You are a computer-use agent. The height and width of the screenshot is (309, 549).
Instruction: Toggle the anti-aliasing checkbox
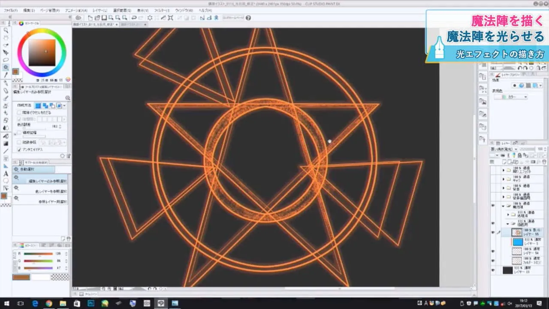click(x=19, y=149)
